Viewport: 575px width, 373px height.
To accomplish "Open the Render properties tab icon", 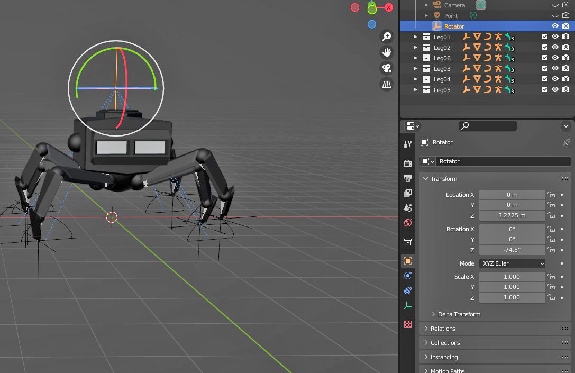I will point(408,163).
